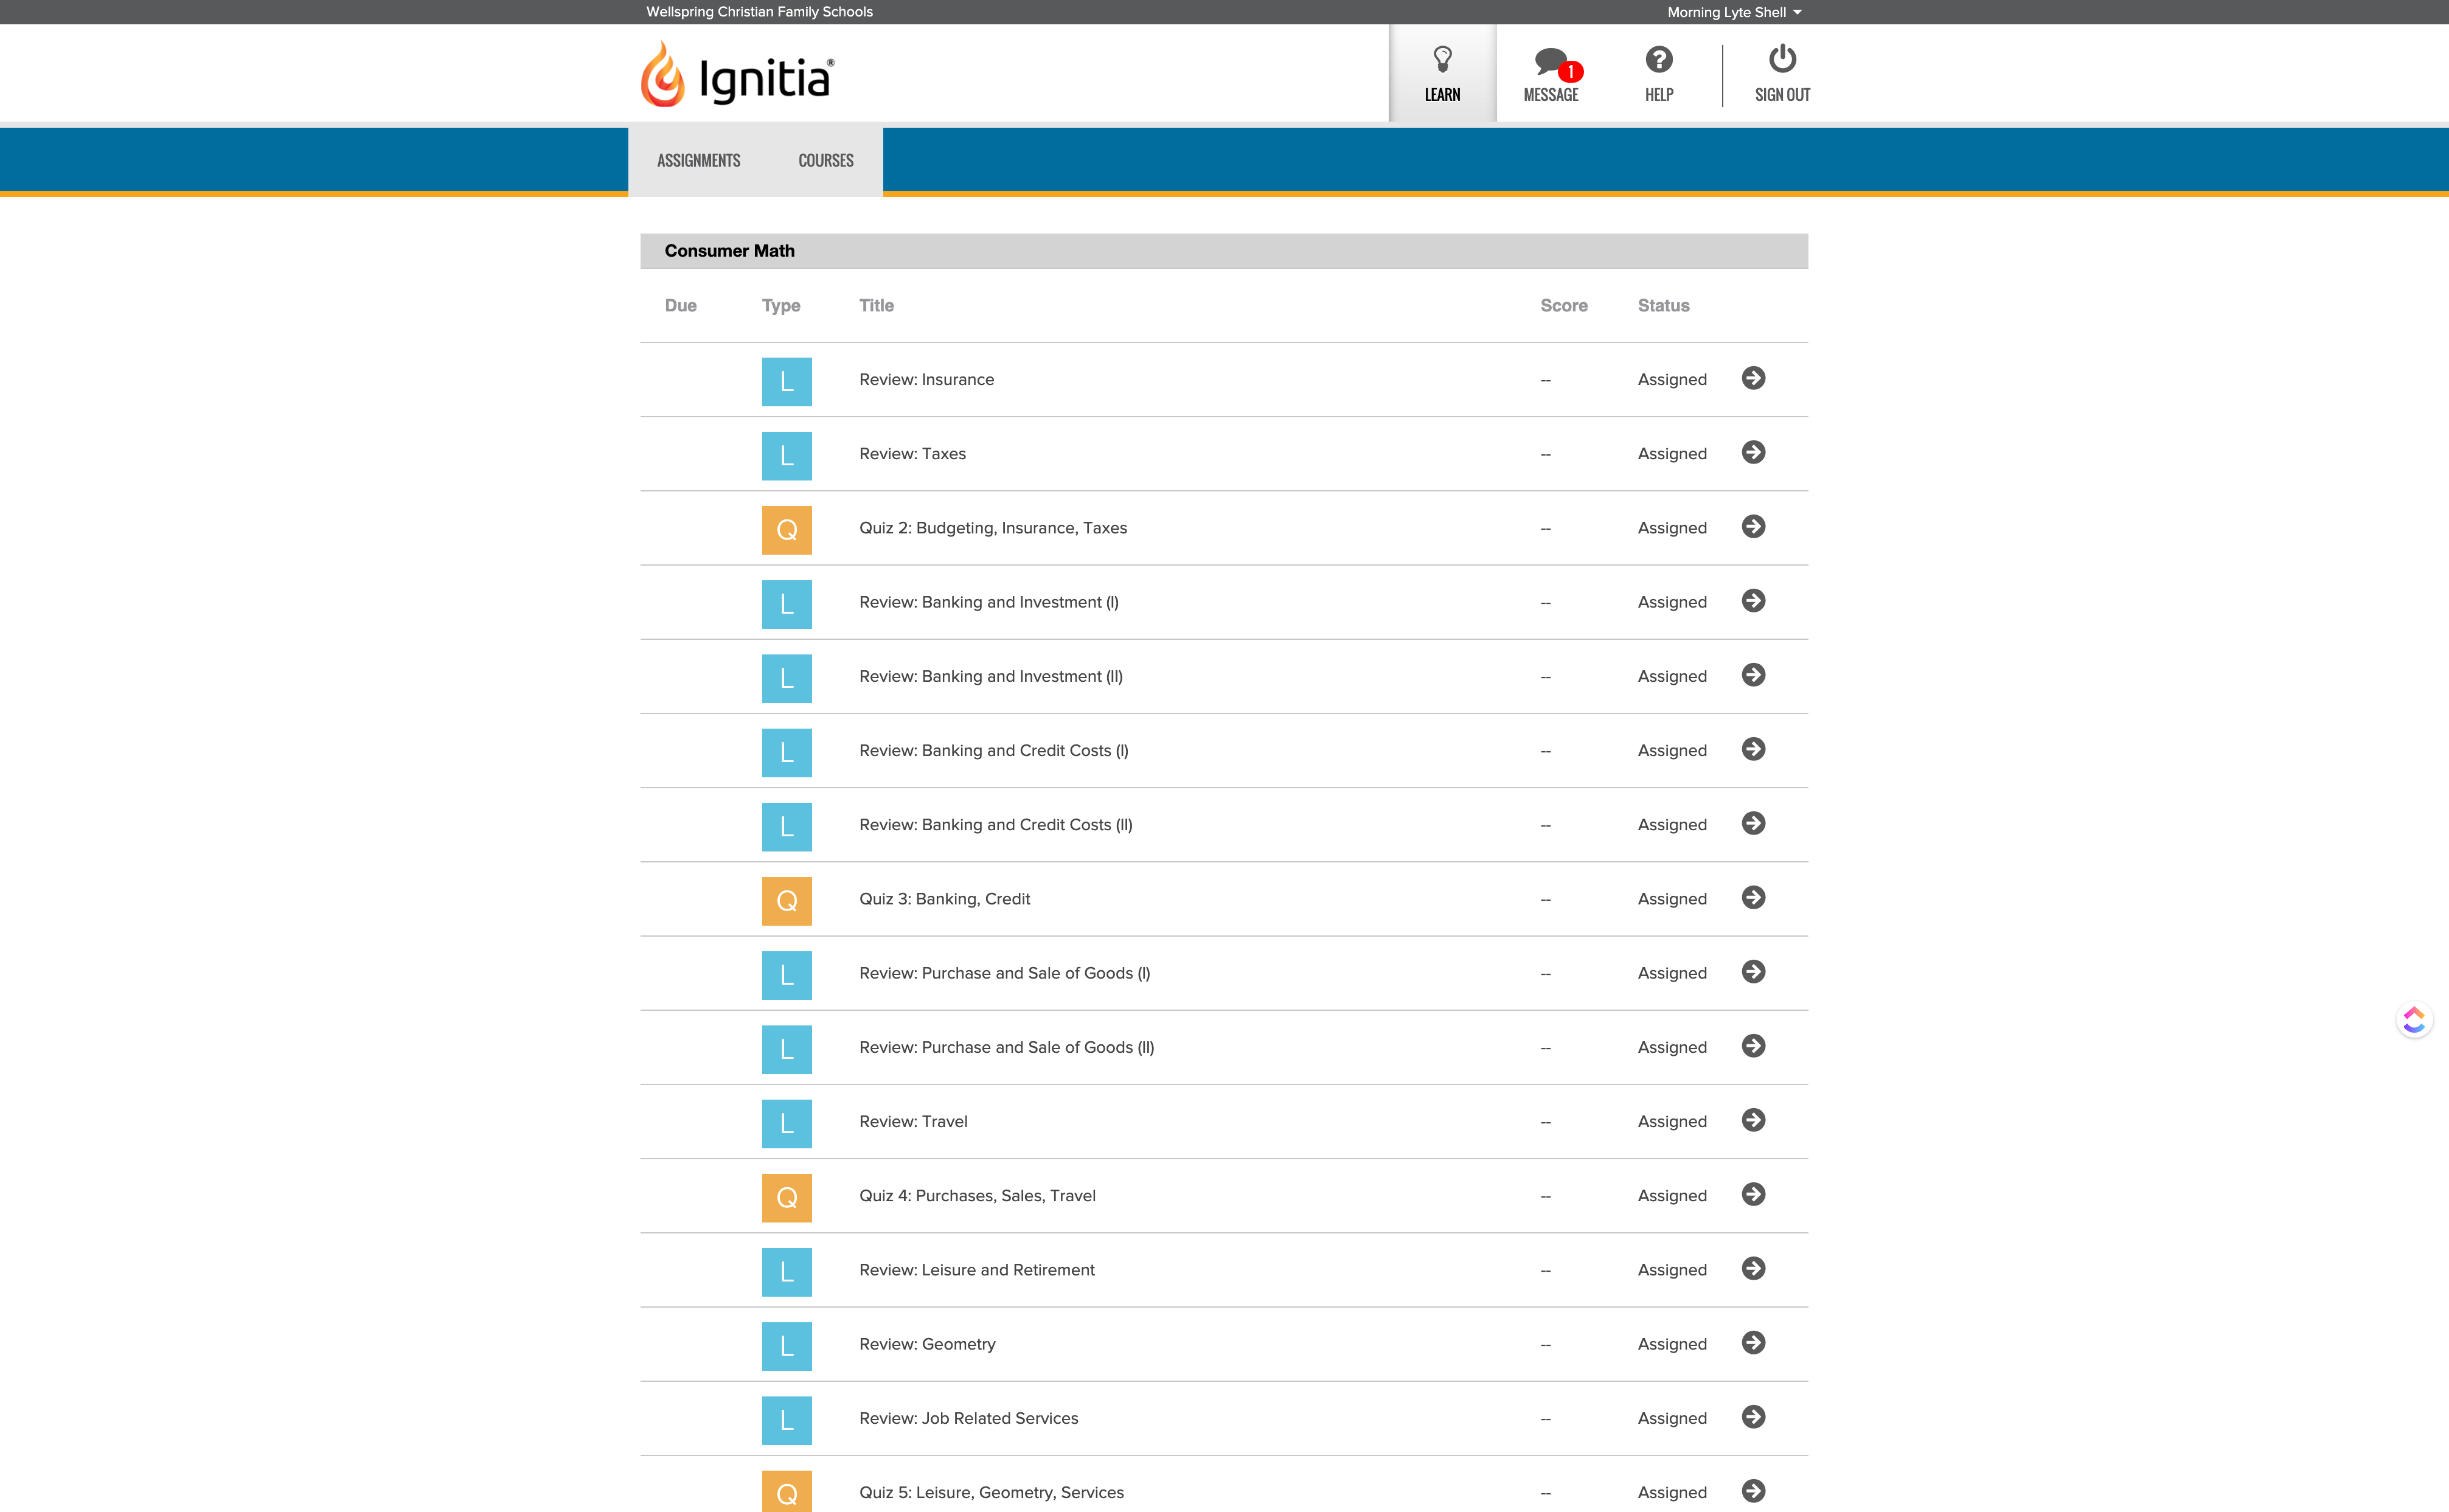
Task: Open Review: Banking and Investment (I)
Action: (989, 602)
